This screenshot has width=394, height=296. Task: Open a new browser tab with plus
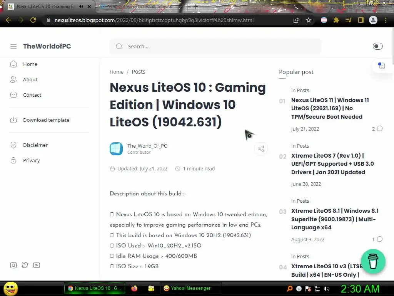195,7
